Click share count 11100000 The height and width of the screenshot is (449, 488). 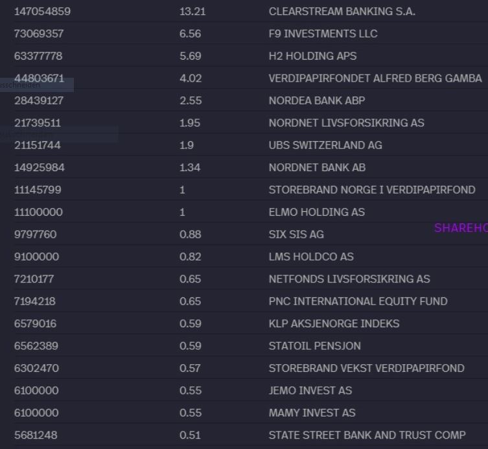tap(38, 213)
